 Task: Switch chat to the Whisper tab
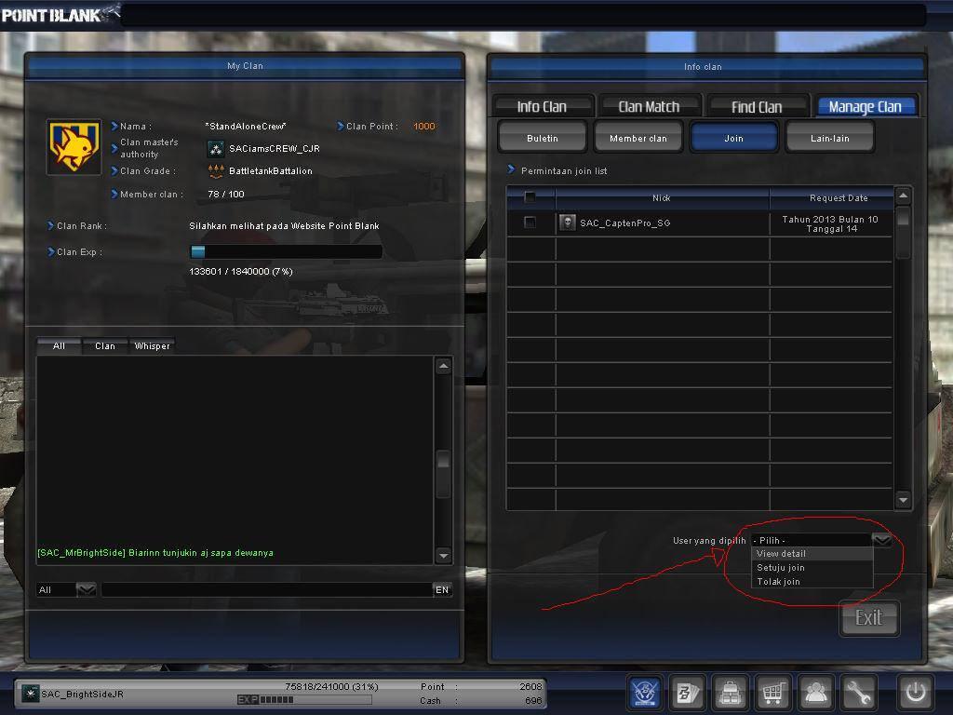pyautogui.click(x=152, y=346)
